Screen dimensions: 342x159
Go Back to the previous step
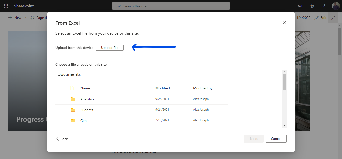[62, 139]
